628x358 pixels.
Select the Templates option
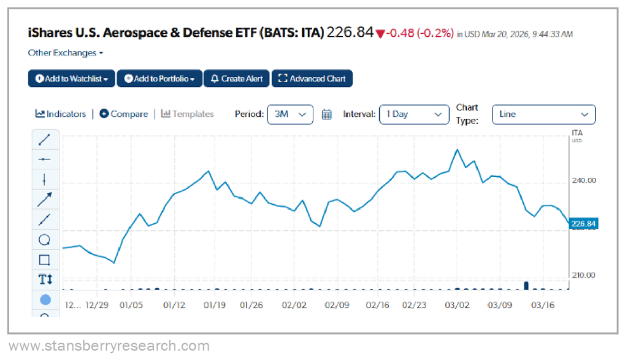pyautogui.click(x=187, y=113)
